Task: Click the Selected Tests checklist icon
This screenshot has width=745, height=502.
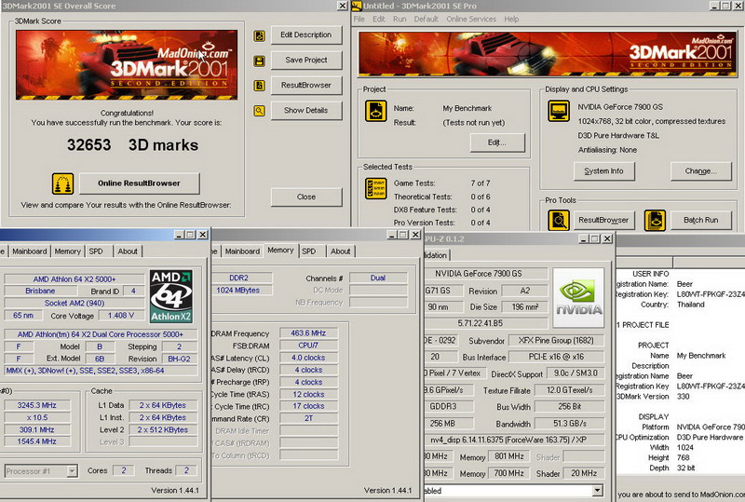Action: (x=376, y=188)
